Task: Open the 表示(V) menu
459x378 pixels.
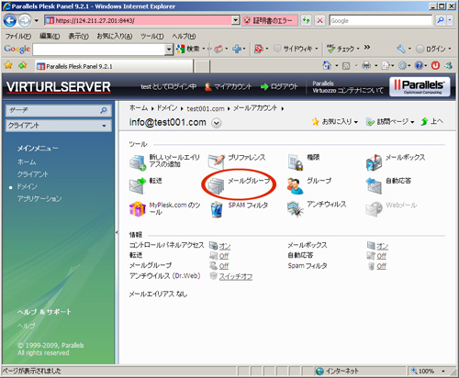Action: pyautogui.click(x=79, y=36)
